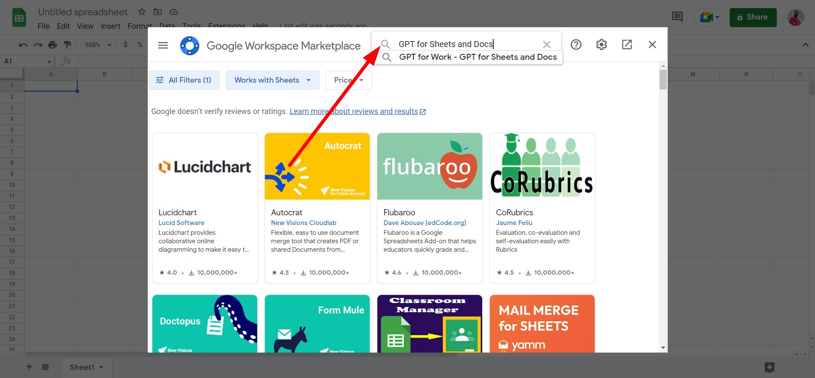815x378 pixels.
Task: Clear the search box text
Action: click(x=547, y=44)
